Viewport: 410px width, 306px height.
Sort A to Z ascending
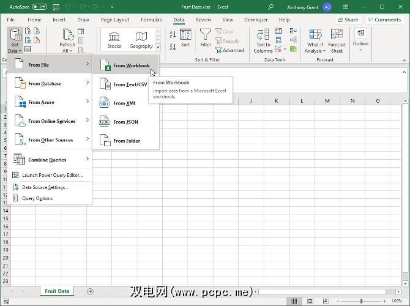pyautogui.click(x=173, y=34)
